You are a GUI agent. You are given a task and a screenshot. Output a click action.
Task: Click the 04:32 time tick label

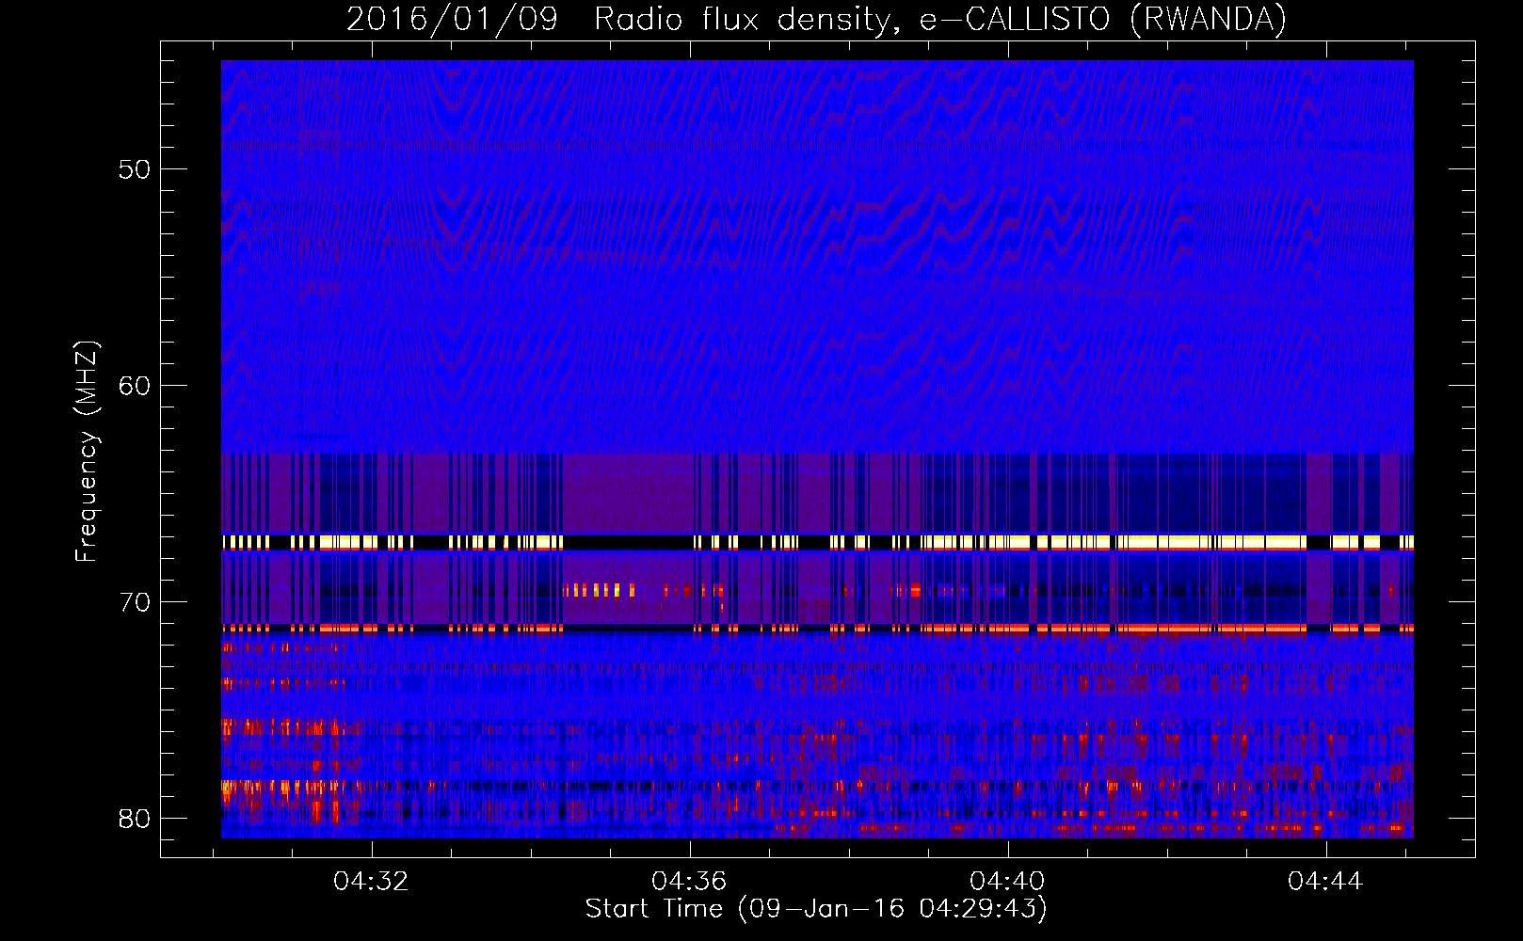(372, 881)
